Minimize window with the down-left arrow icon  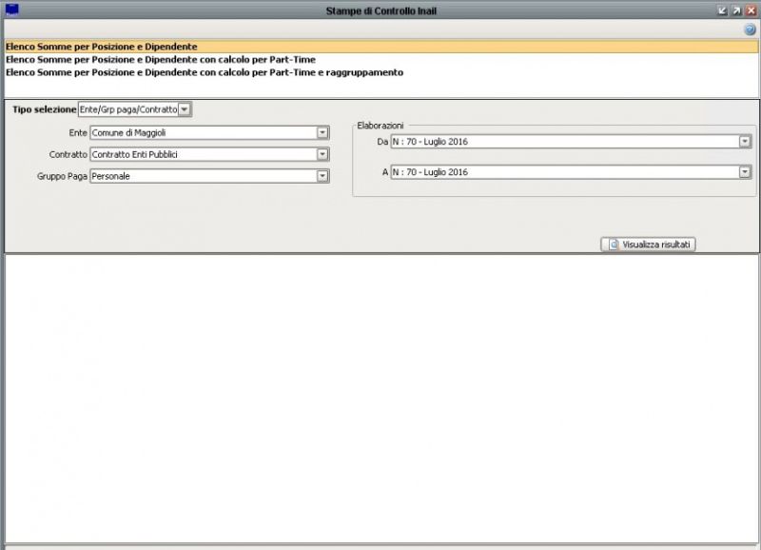click(x=722, y=10)
